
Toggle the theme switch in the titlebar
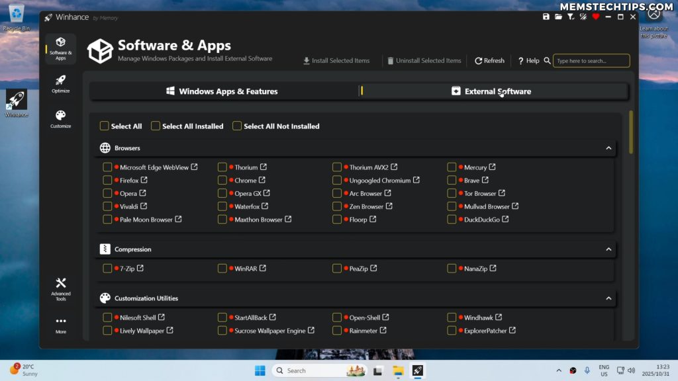tap(583, 17)
